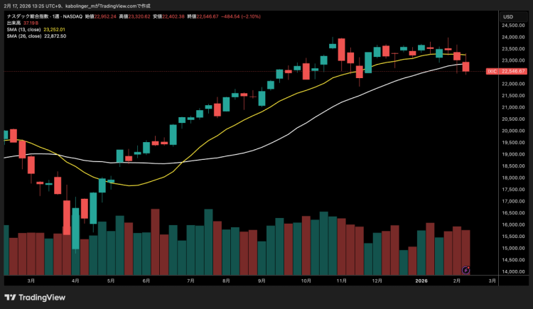Click the tall green April candlestick
This screenshot has height=309, width=533.
click(75, 224)
